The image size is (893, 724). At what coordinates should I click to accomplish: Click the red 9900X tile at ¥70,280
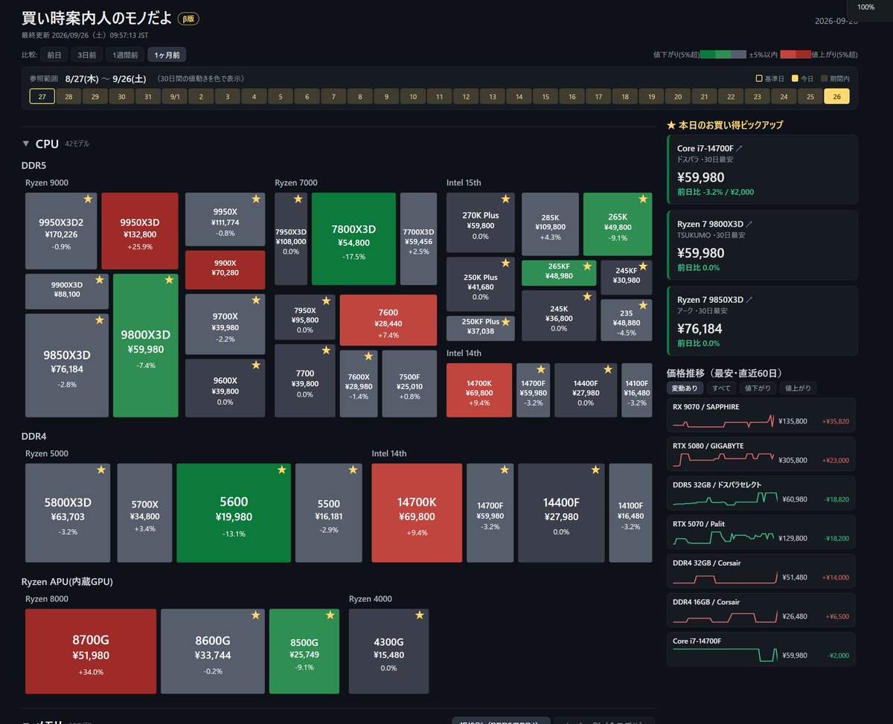click(x=225, y=269)
